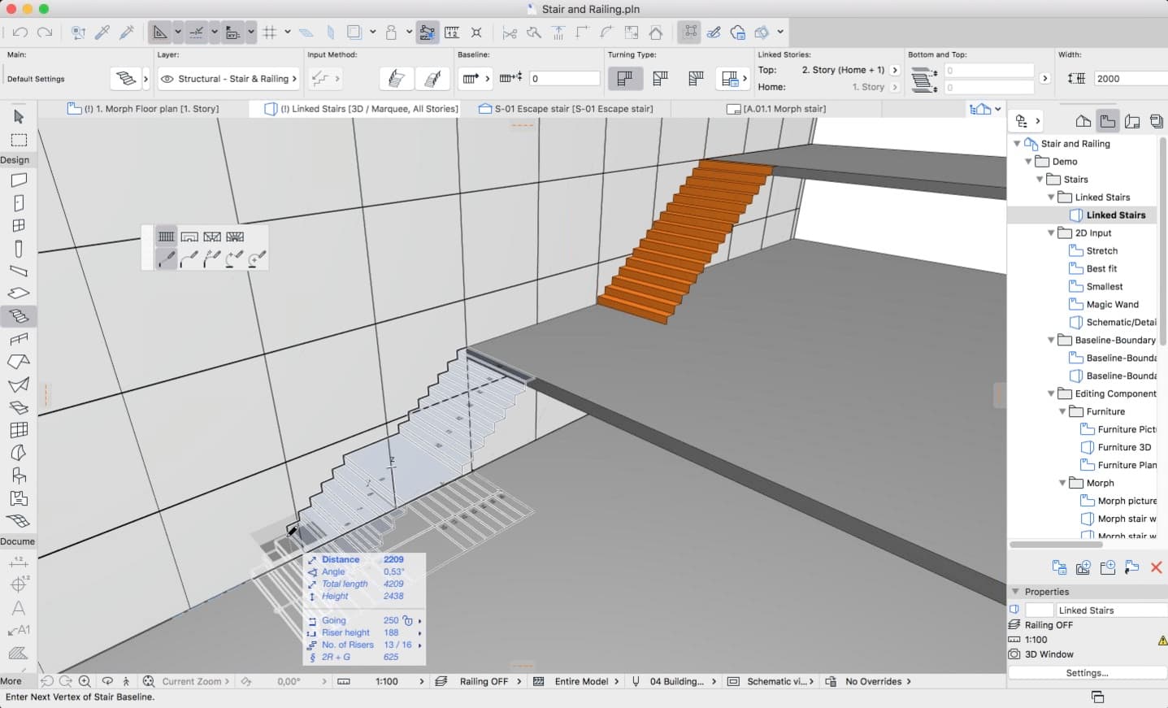Switch Navigator to View Map

click(1107, 121)
